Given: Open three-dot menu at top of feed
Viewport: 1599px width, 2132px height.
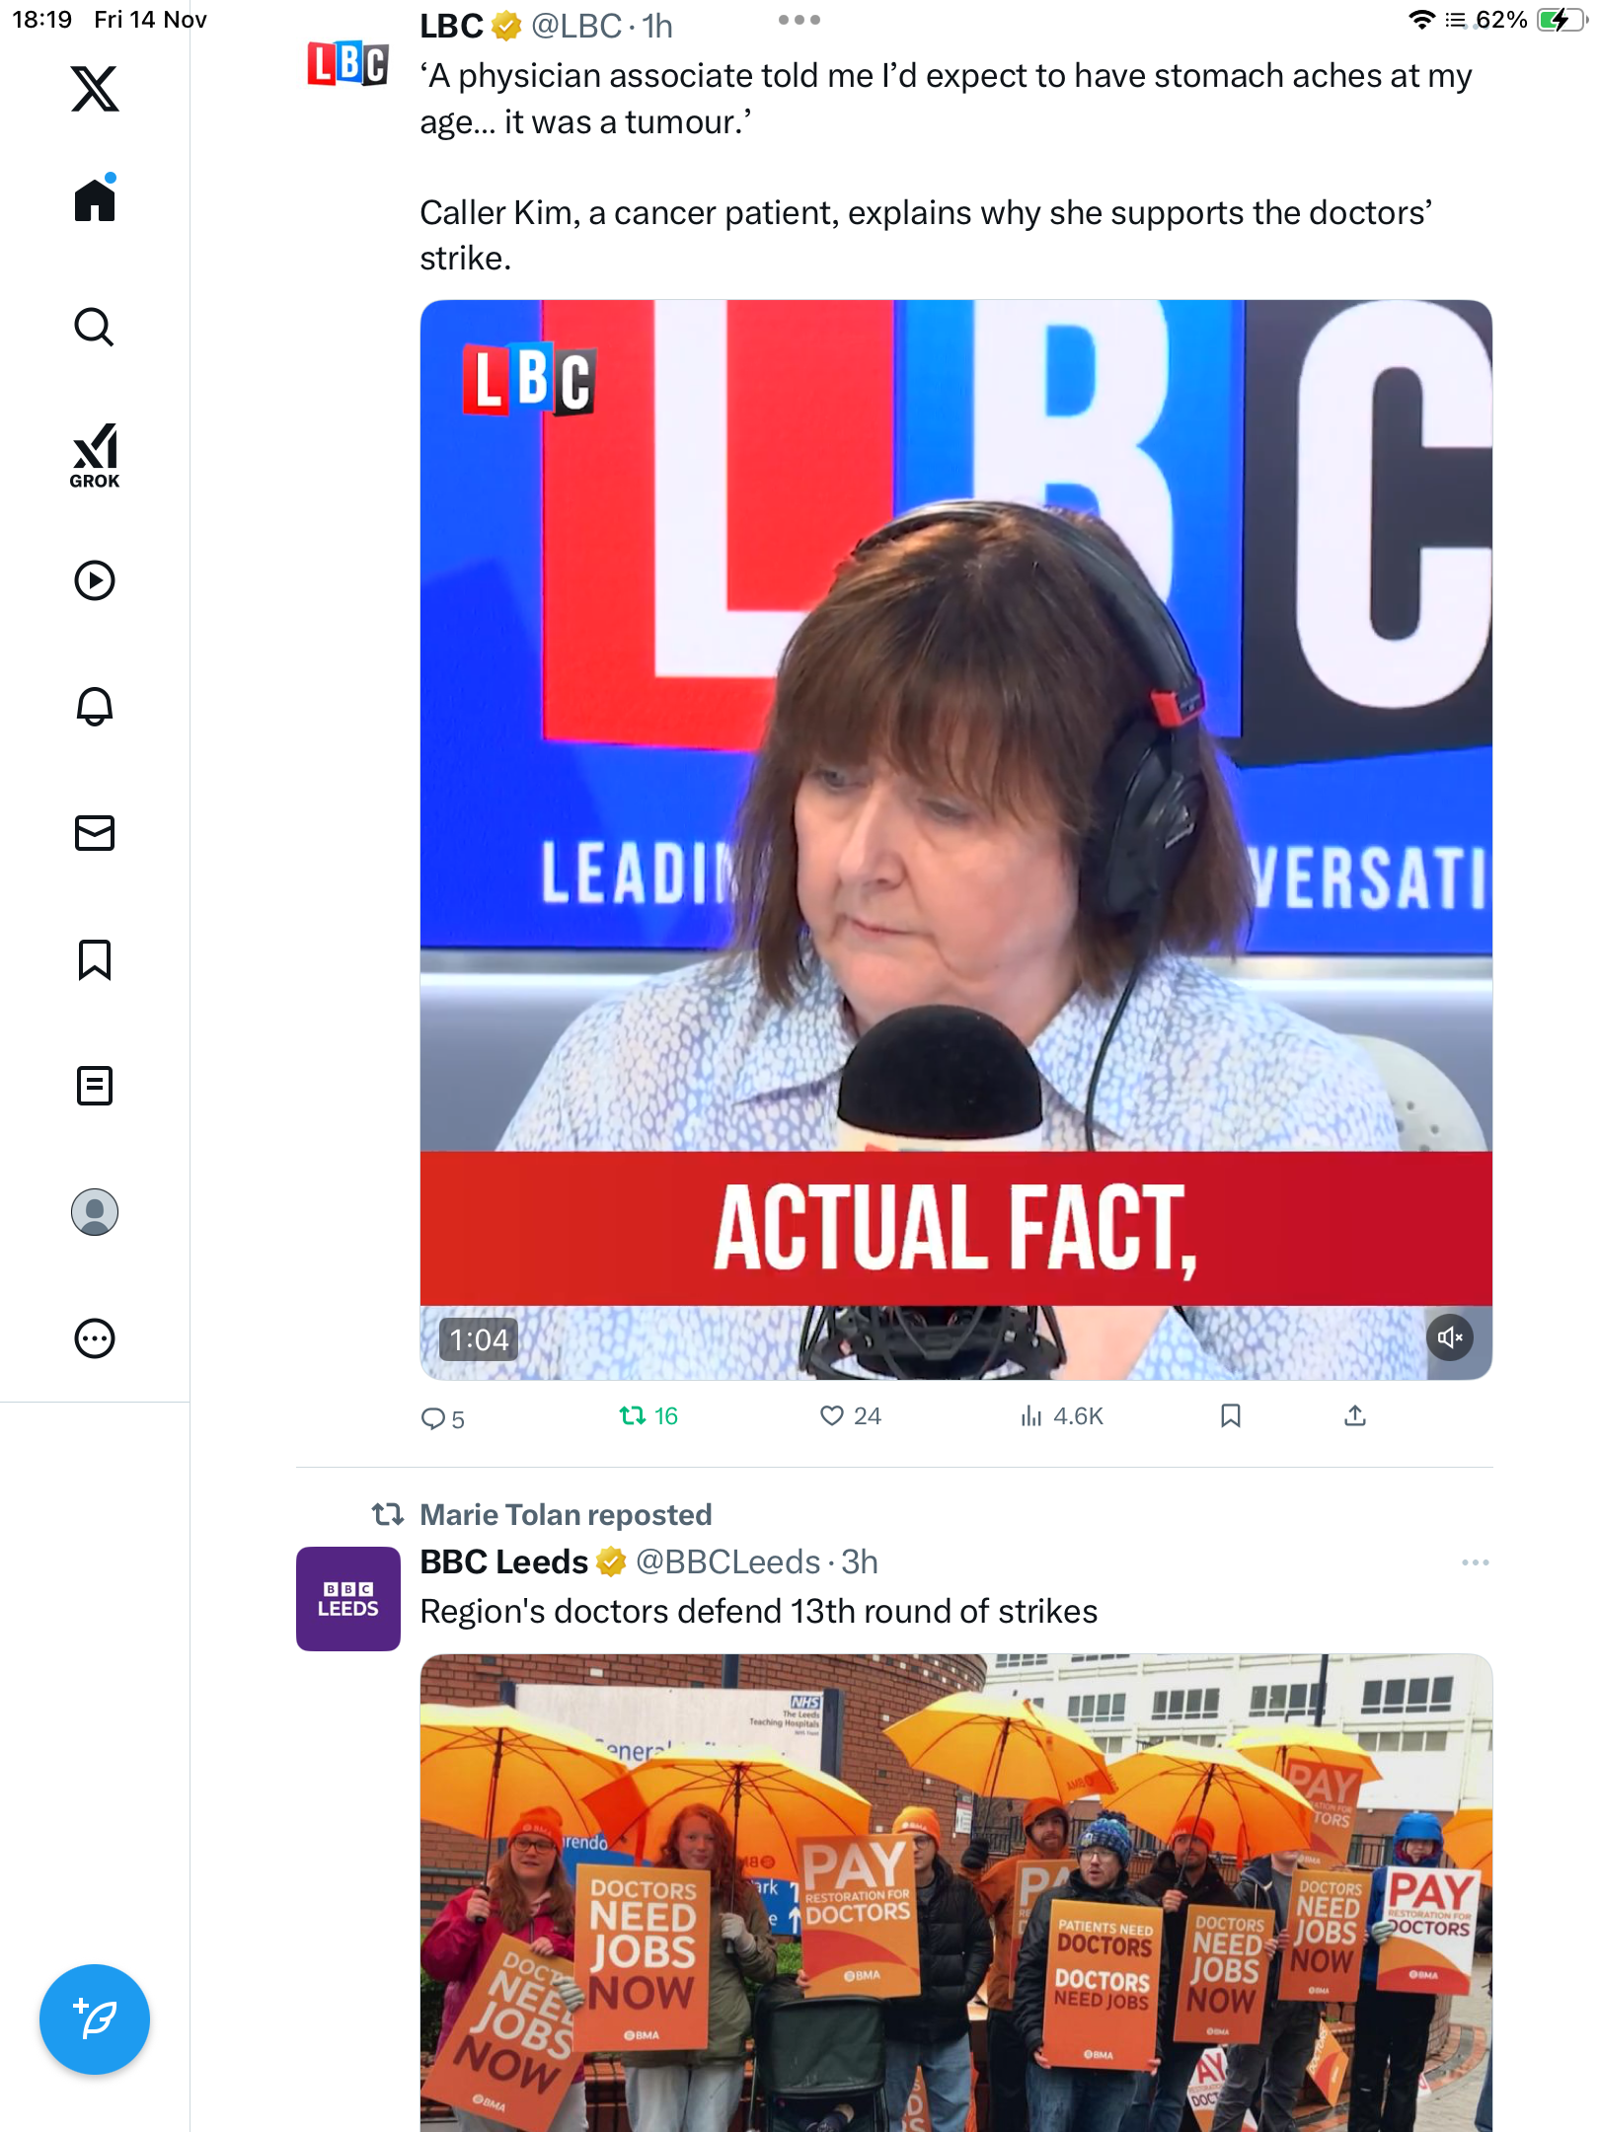Looking at the screenshot, I should (x=799, y=20).
